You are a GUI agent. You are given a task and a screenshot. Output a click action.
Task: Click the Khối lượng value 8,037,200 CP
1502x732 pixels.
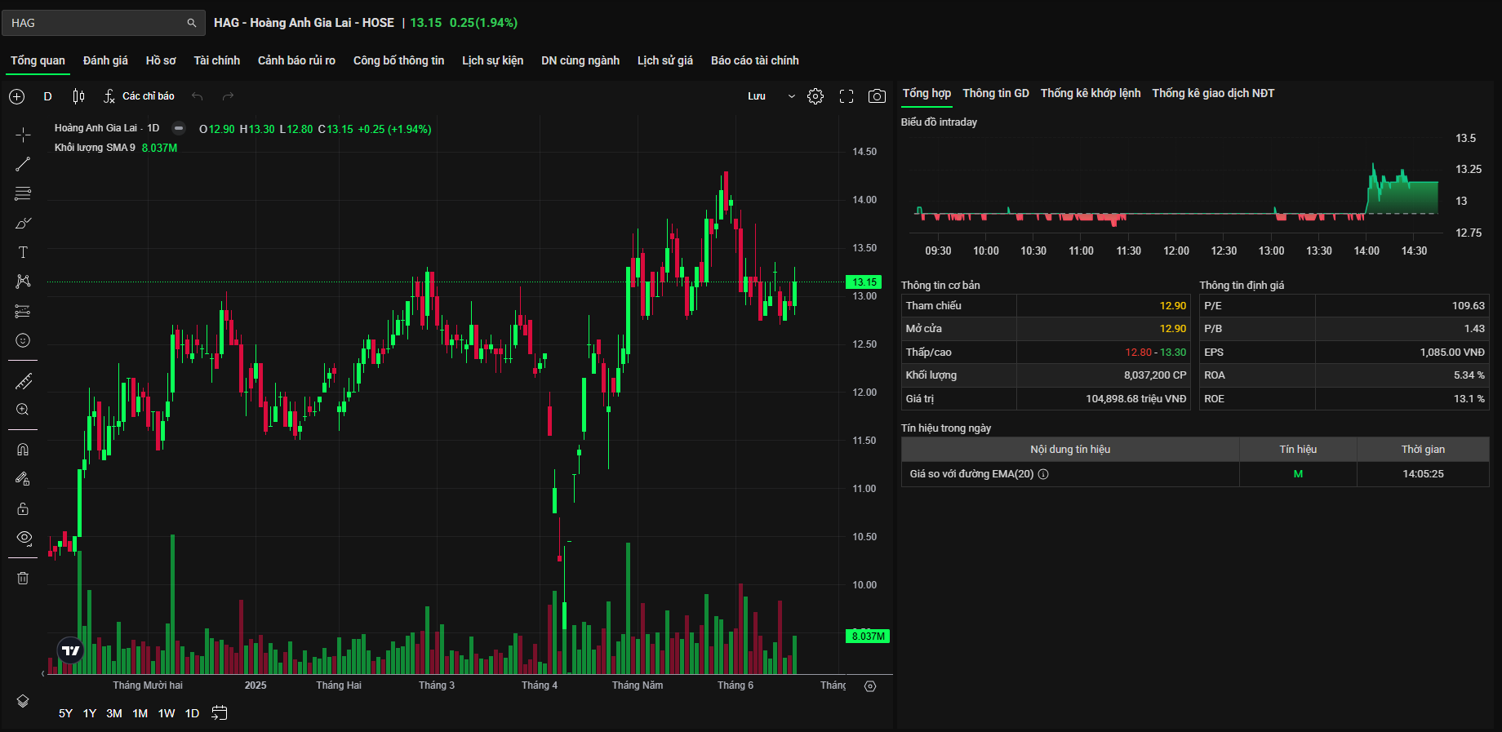click(x=1155, y=375)
